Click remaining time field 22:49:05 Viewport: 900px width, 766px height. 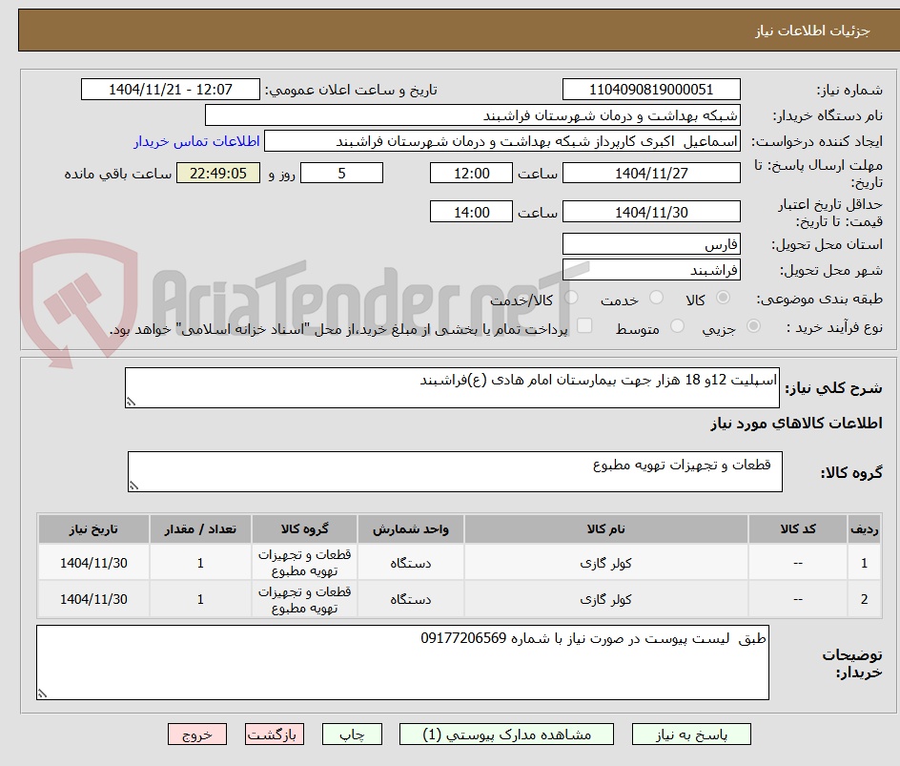point(218,173)
